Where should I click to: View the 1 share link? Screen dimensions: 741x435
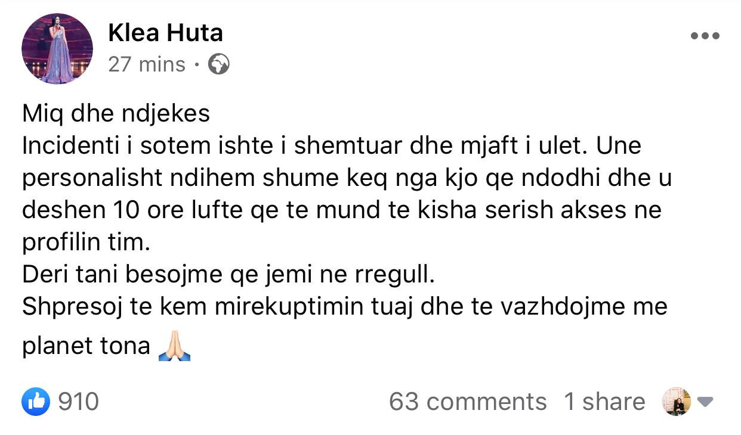point(604,402)
